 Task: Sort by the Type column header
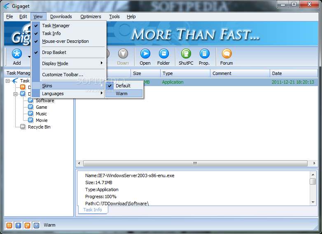click(185, 73)
